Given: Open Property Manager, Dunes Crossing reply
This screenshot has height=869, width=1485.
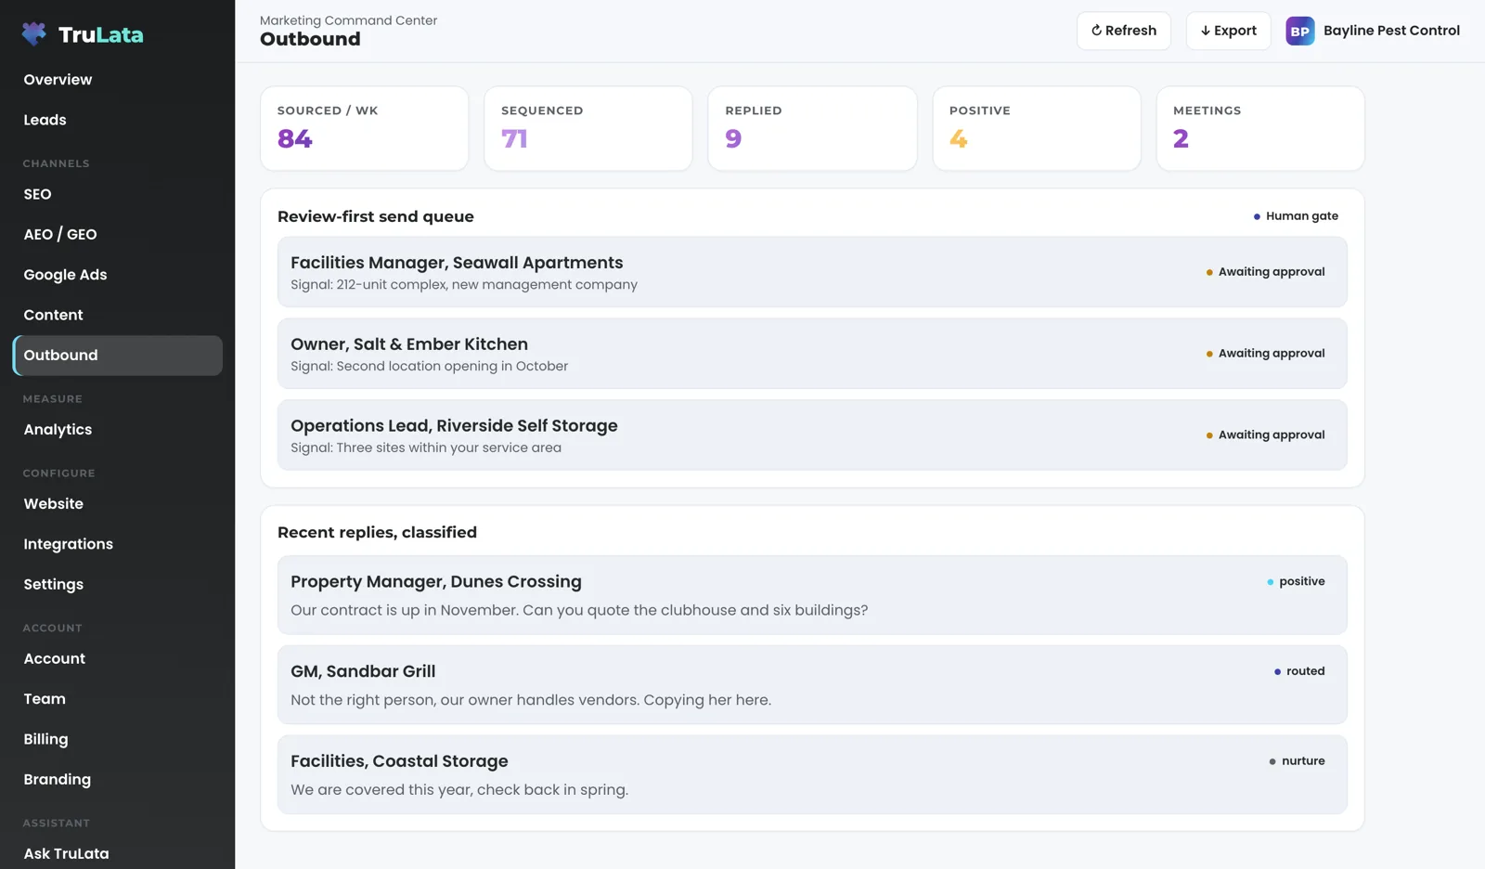Looking at the screenshot, I should coord(812,595).
